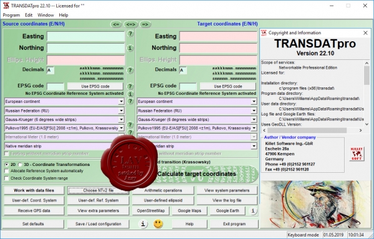374x239 pixels.
Task: Click the yellow smiley face icon
Action: point(158,224)
